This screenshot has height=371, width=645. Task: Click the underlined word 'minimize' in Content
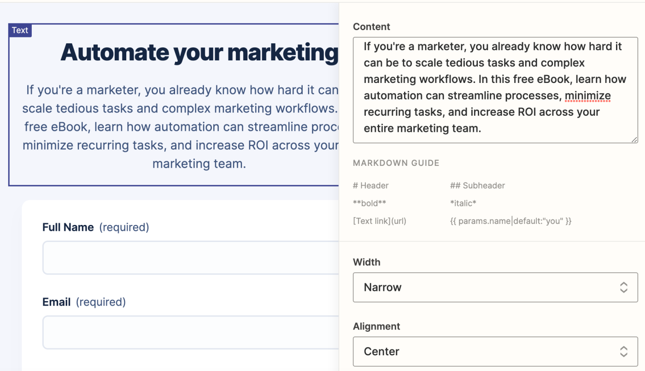pos(587,96)
